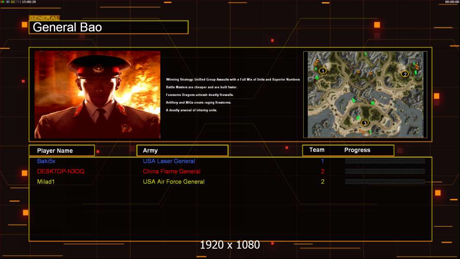Click the Team column header label
Screen dimensions: 460x259
317,150
